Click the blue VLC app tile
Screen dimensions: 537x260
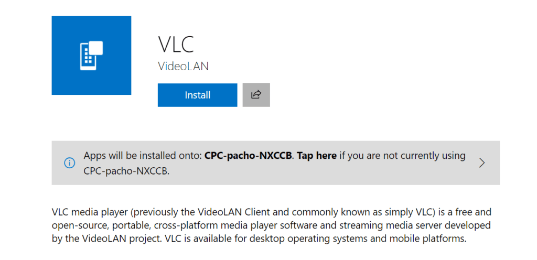pos(91,55)
